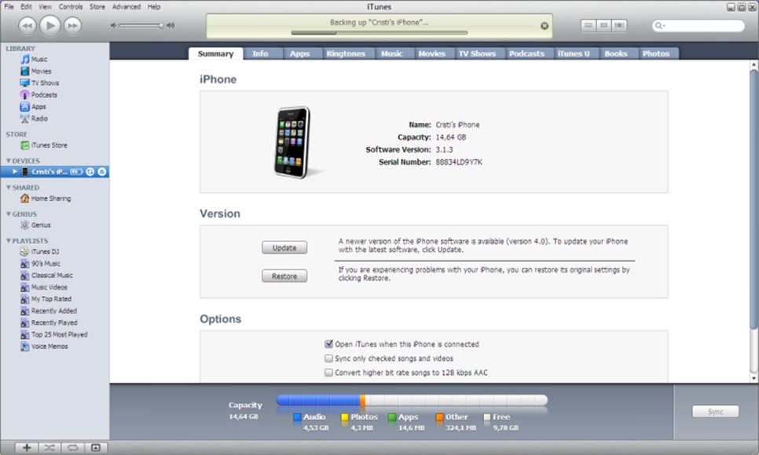The image size is (759, 455).
Task: Click the Previous track button
Action: coord(27,26)
